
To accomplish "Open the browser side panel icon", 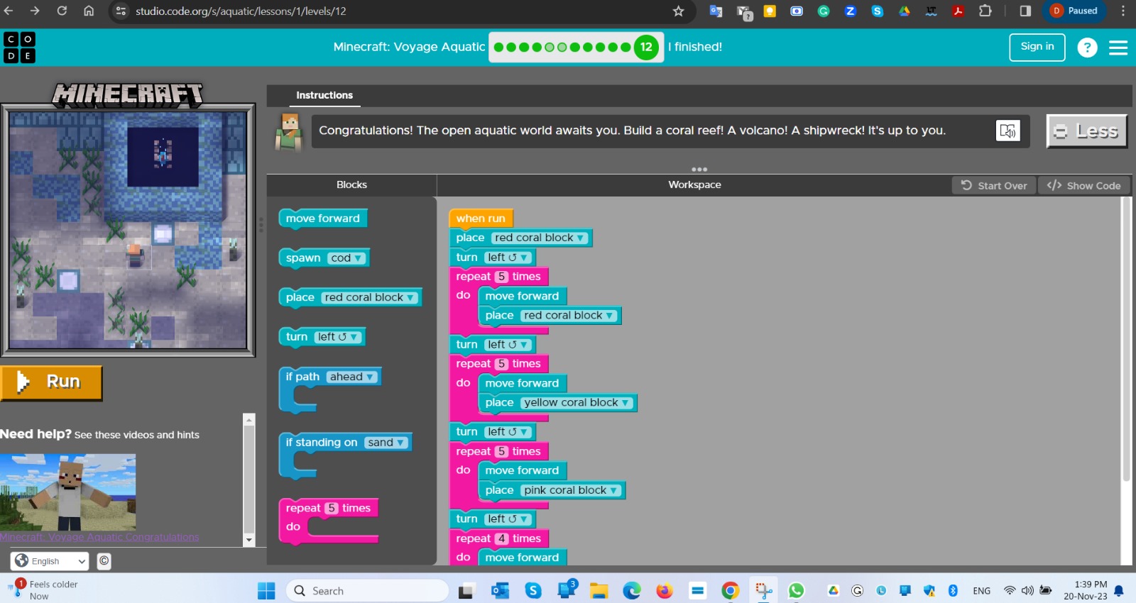I will (x=1025, y=11).
